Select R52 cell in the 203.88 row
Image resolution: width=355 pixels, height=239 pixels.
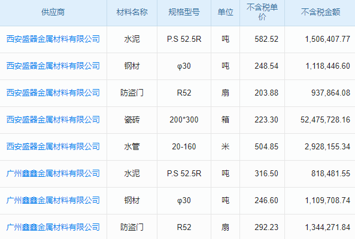pos(184,93)
